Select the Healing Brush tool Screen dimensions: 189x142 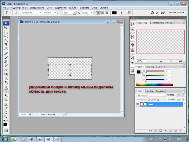coord(6,53)
